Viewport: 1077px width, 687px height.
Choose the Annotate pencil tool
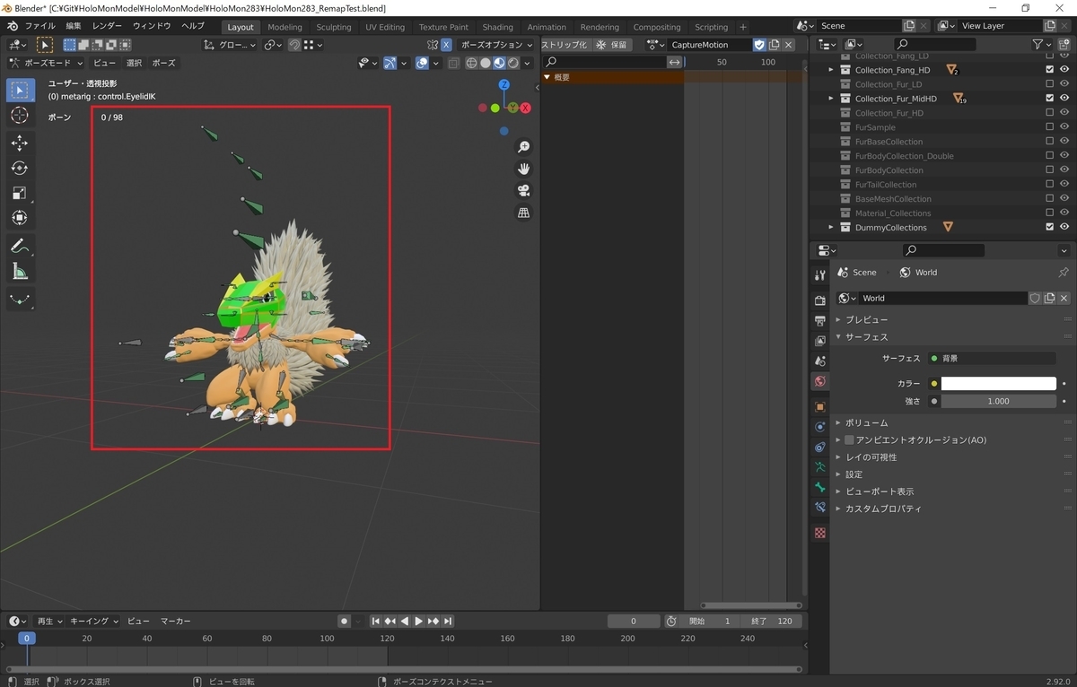[x=21, y=246]
